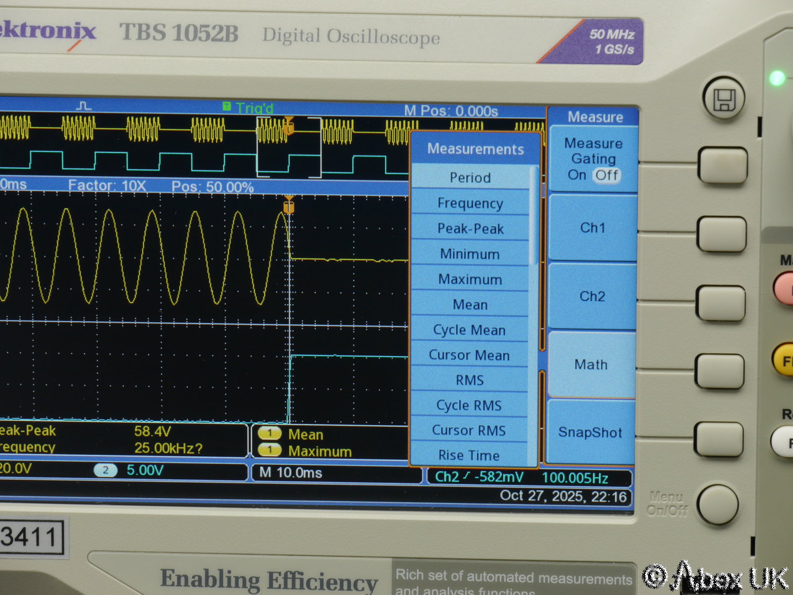This screenshot has height=595, width=793.
Task: Pick Rise Time in Measurements list
Action: (468, 456)
